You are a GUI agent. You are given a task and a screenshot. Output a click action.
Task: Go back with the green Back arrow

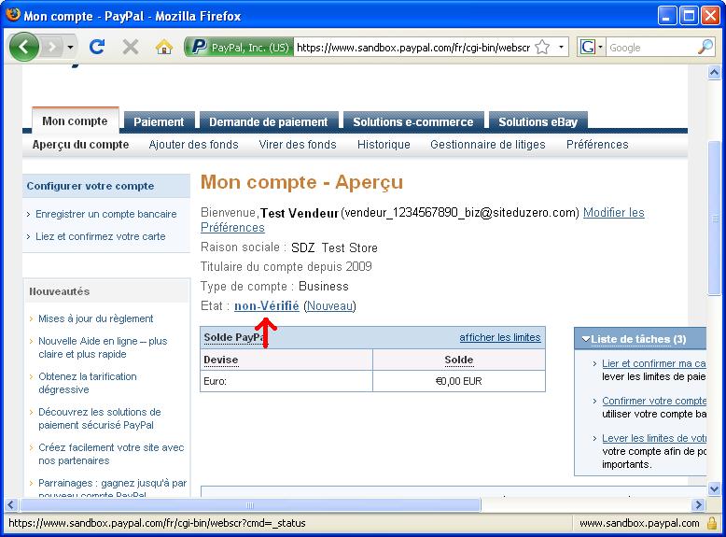[x=23, y=47]
